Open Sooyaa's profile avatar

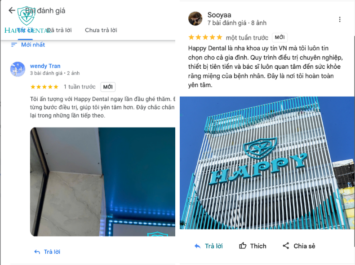(x=195, y=18)
